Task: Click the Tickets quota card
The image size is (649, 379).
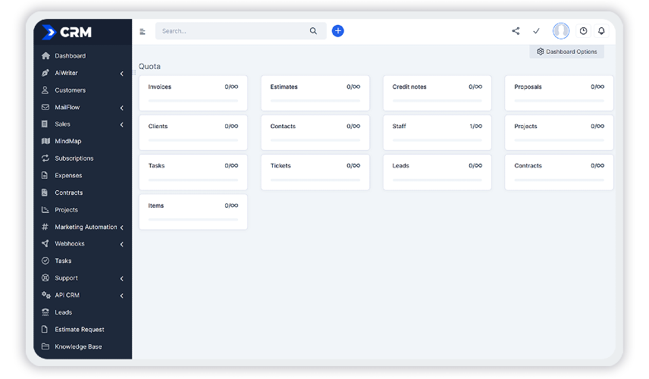Action: click(315, 172)
